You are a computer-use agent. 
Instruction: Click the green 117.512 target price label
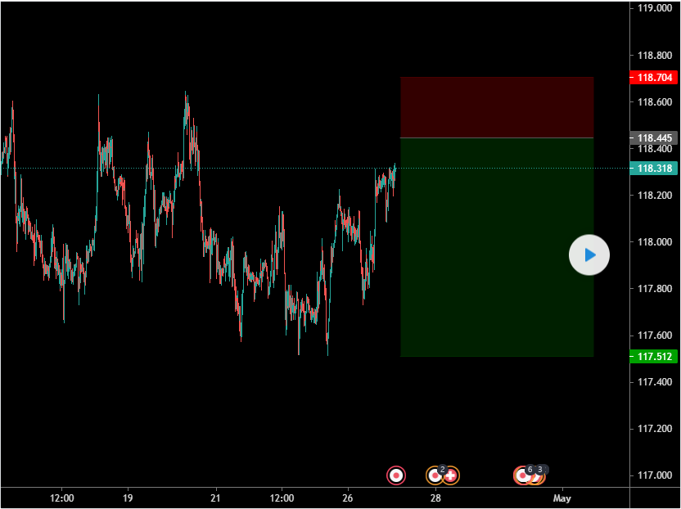click(654, 357)
